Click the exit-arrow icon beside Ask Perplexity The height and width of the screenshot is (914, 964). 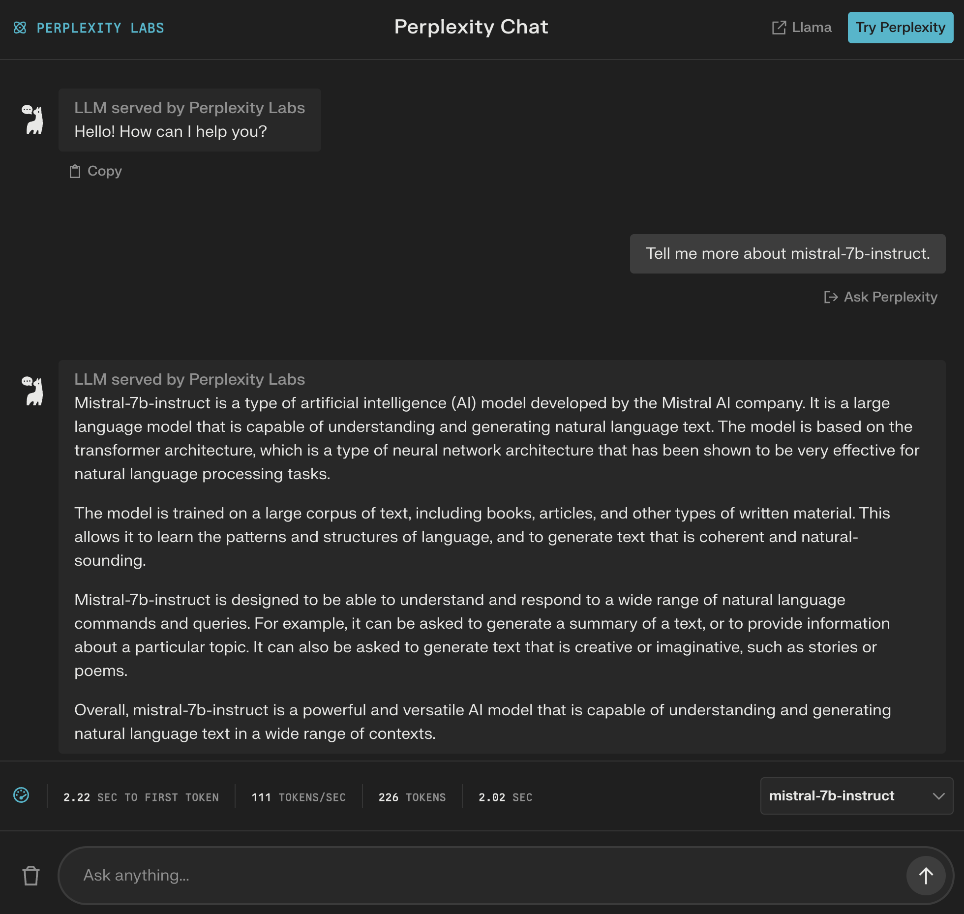tap(831, 297)
